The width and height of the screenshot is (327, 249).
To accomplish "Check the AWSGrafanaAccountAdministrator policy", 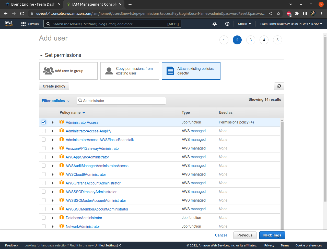I will tap(44, 183).
